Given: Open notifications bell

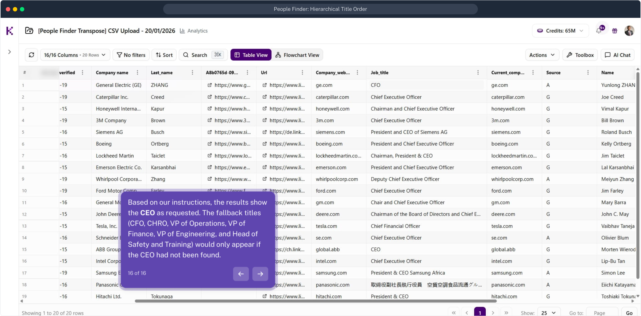Looking at the screenshot, I should 599,31.
